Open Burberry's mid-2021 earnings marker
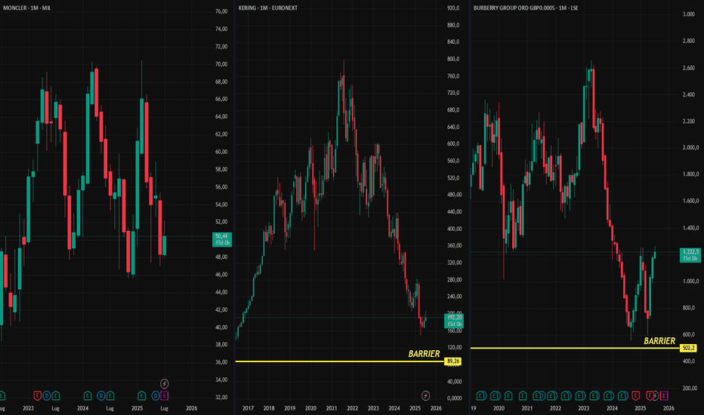 pos(536,395)
